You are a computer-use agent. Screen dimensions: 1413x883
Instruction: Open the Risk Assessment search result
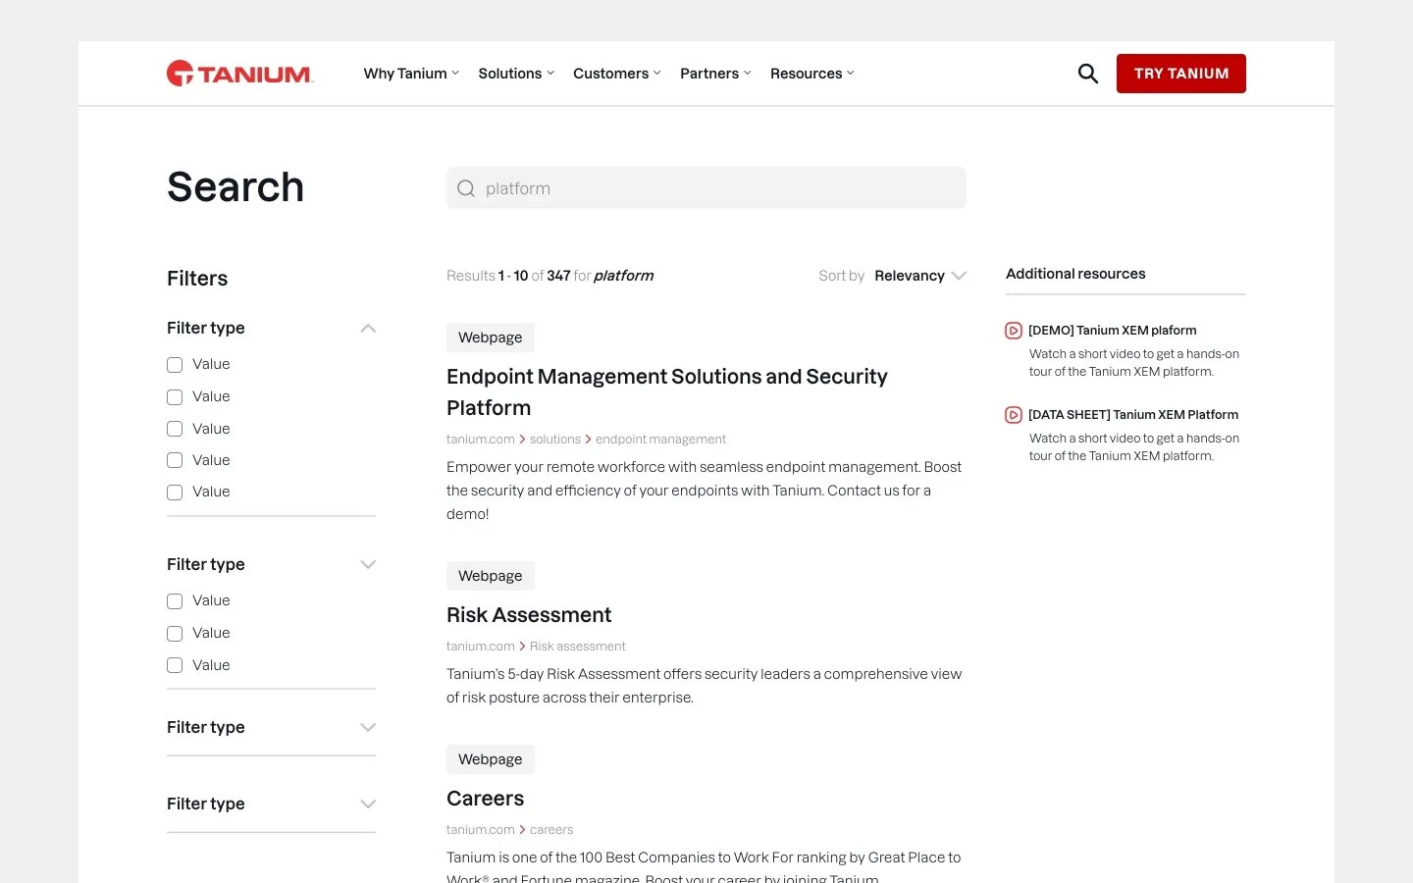[529, 615]
